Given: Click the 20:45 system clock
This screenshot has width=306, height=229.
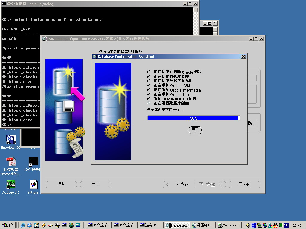Looking at the screenshot, I should tap(297, 225).
